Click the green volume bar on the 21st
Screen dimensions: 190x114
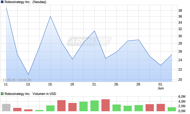tap(94, 106)
